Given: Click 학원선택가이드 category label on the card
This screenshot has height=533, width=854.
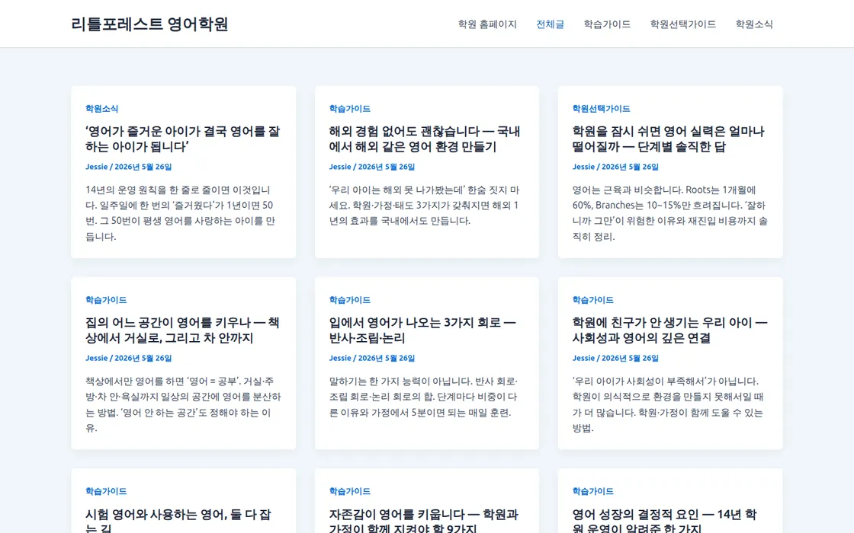Looking at the screenshot, I should tap(601, 109).
